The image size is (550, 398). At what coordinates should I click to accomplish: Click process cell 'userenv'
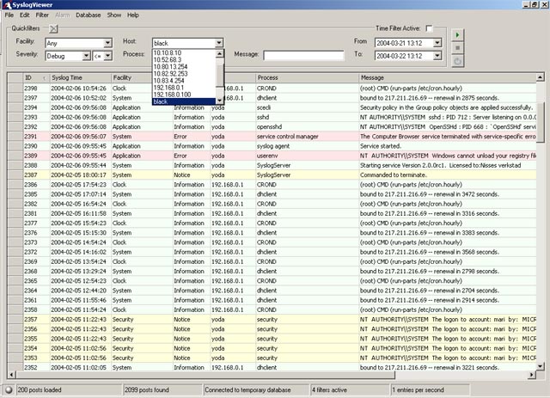tap(267, 156)
